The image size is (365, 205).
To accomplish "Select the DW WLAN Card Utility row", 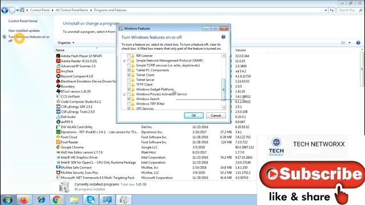I will 155,127.
